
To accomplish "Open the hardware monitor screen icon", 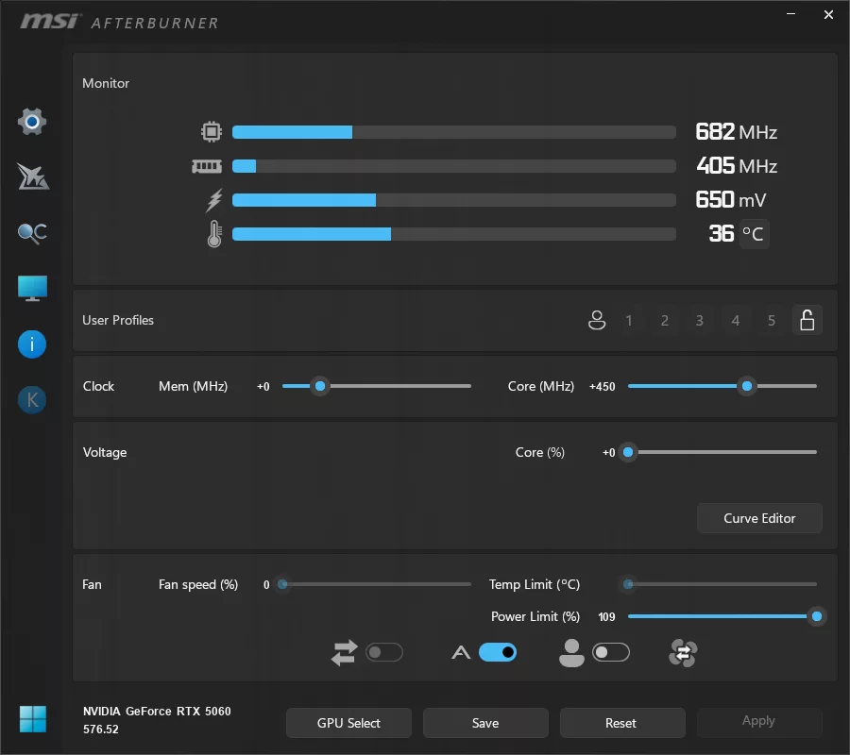I will 32,288.
